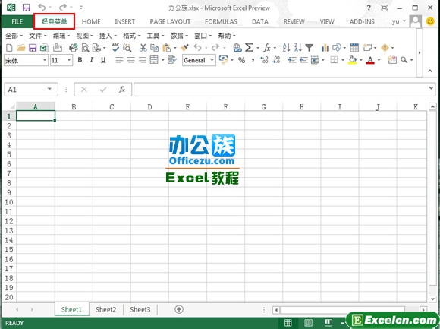This screenshot has width=440, height=329.
Task: Open the green FILE backstage button
Action: [17, 21]
